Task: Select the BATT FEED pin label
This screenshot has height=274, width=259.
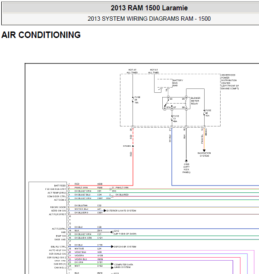Action: click(x=60, y=186)
